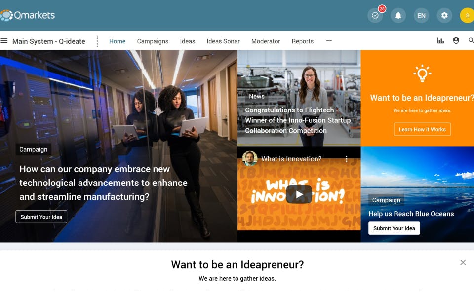This screenshot has height=294, width=474.
Task: Go to the Campaigns tab
Action: [x=153, y=41]
